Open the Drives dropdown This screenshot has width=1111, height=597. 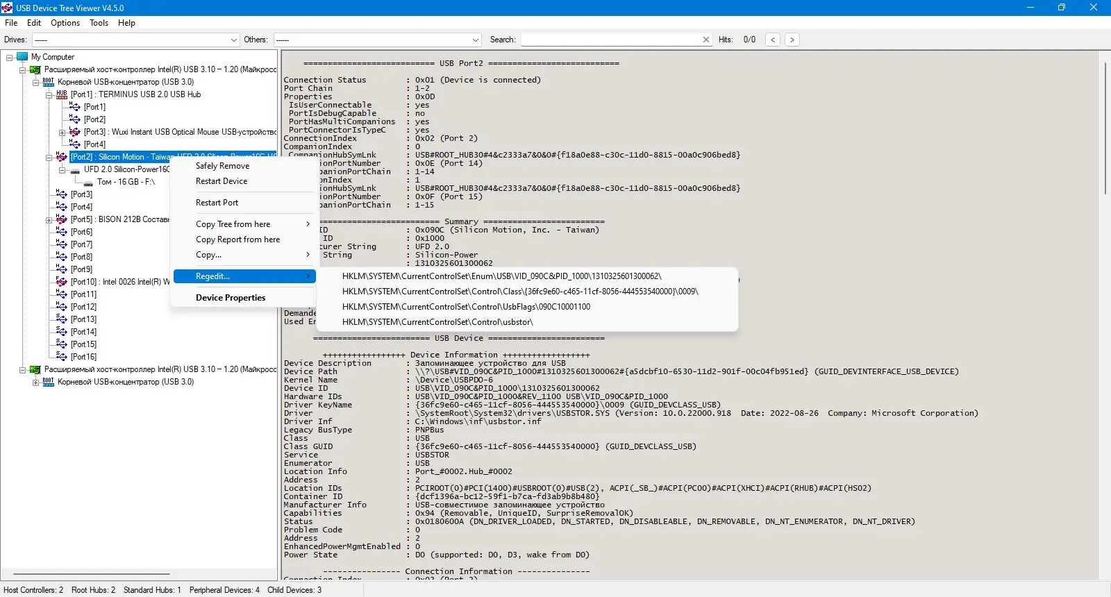tap(135, 40)
